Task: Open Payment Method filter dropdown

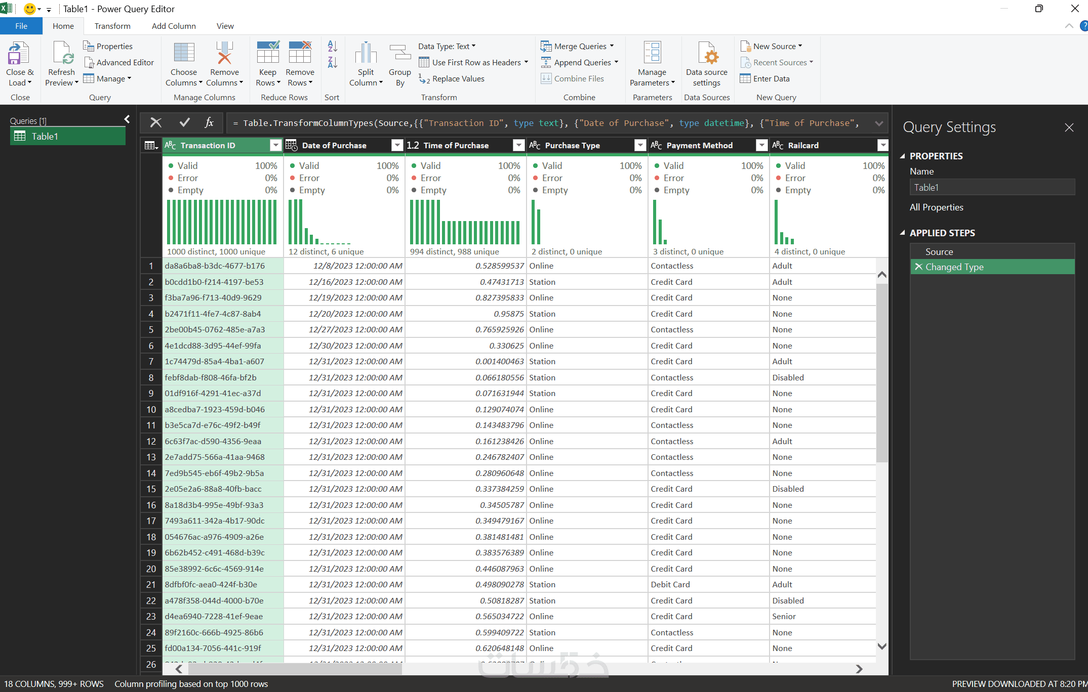Action: point(761,146)
